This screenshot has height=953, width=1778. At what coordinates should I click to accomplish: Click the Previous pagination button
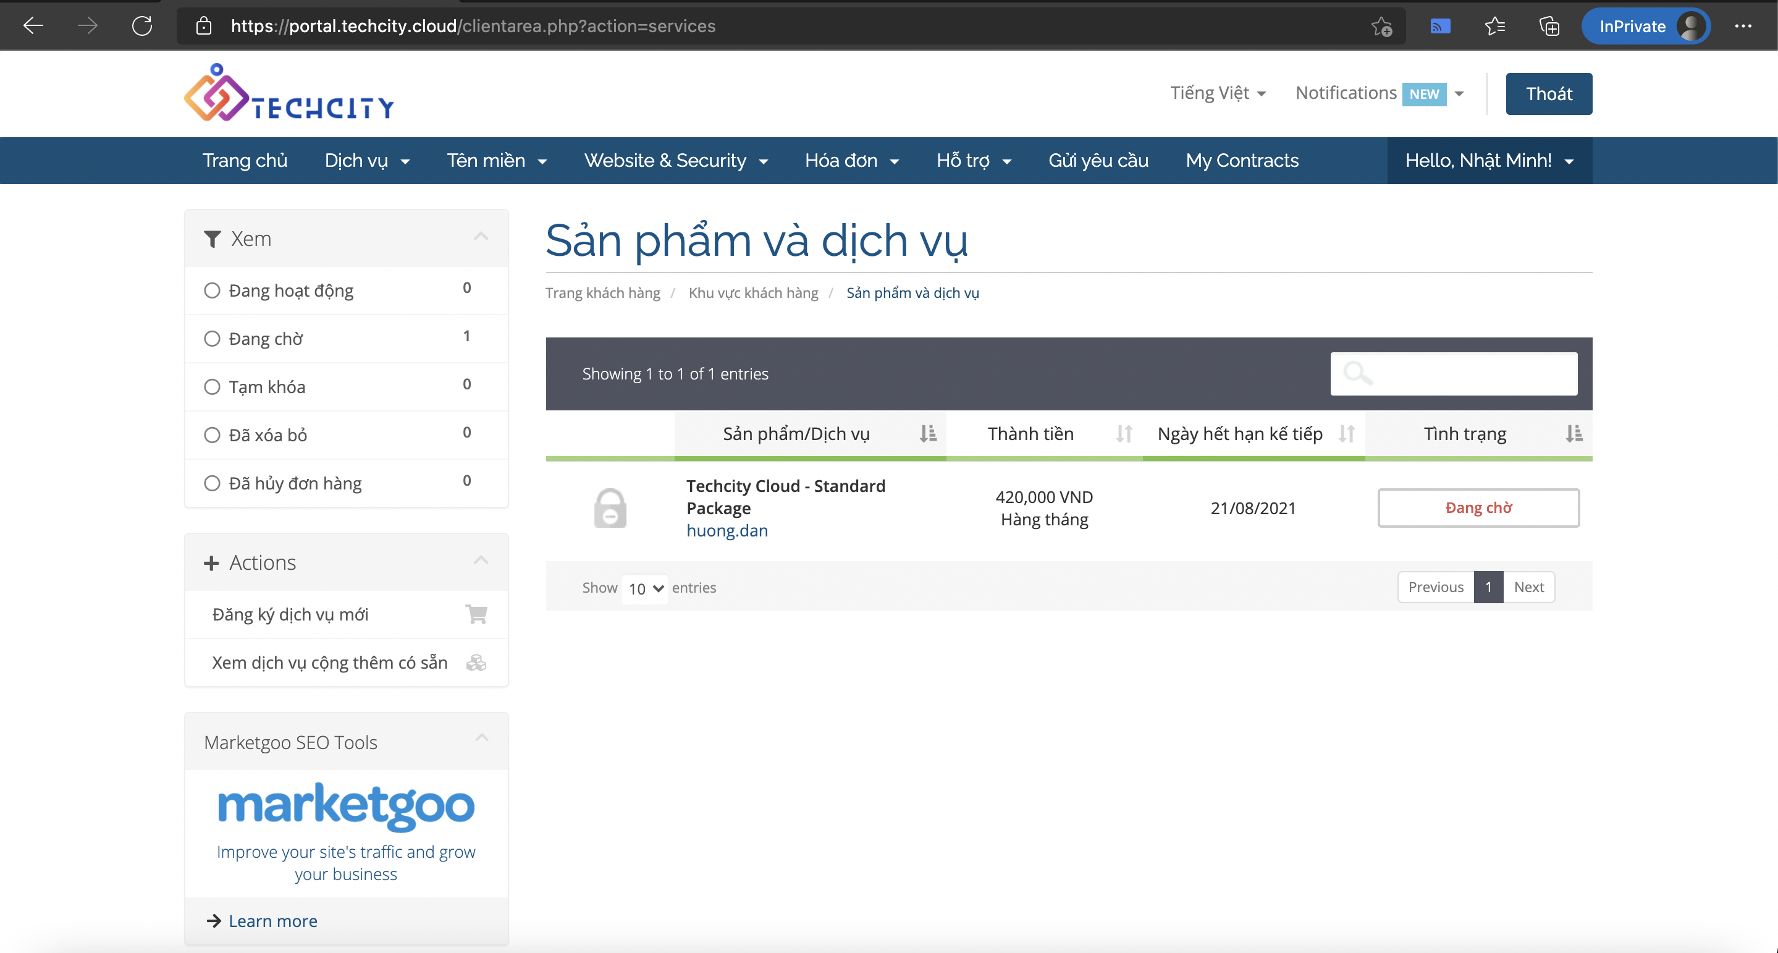click(1436, 587)
